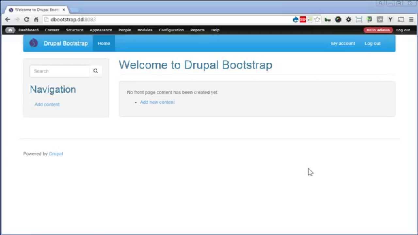
Task: Click the window rectangle extension icon
Action: tap(401, 20)
